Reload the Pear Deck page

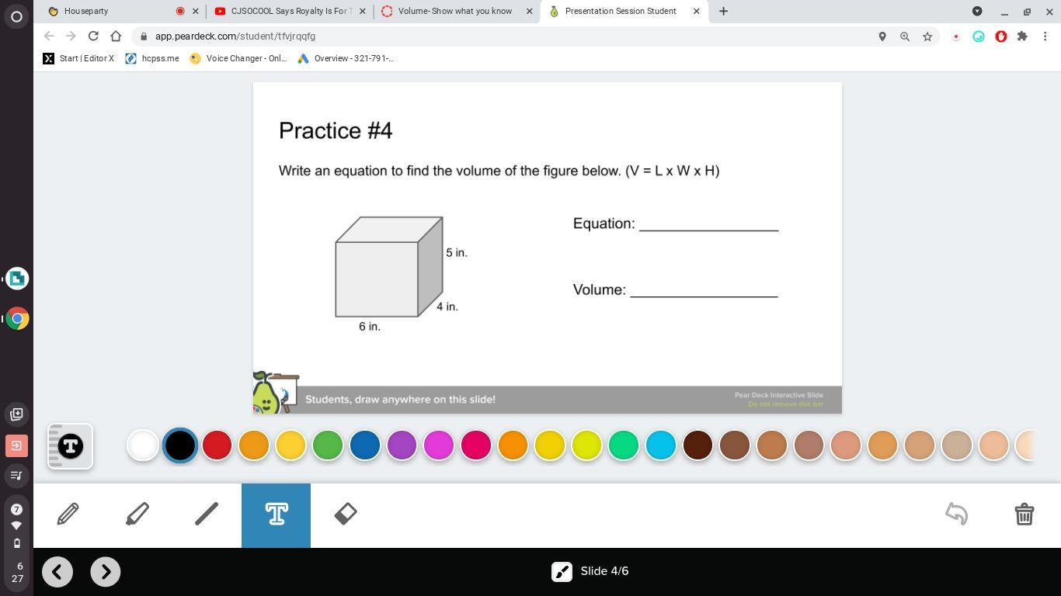tap(93, 36)
